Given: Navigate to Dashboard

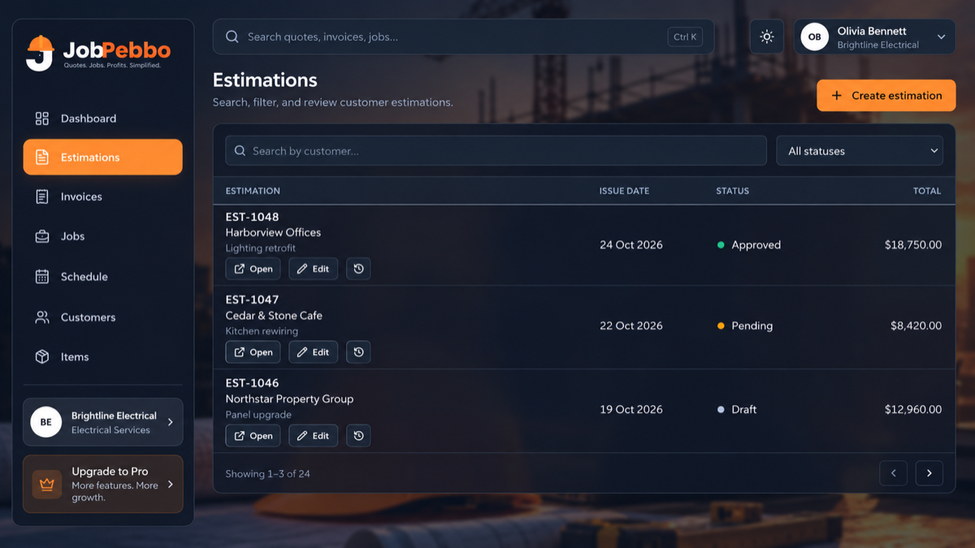Looking at the screenshot, I should (102, 119).
